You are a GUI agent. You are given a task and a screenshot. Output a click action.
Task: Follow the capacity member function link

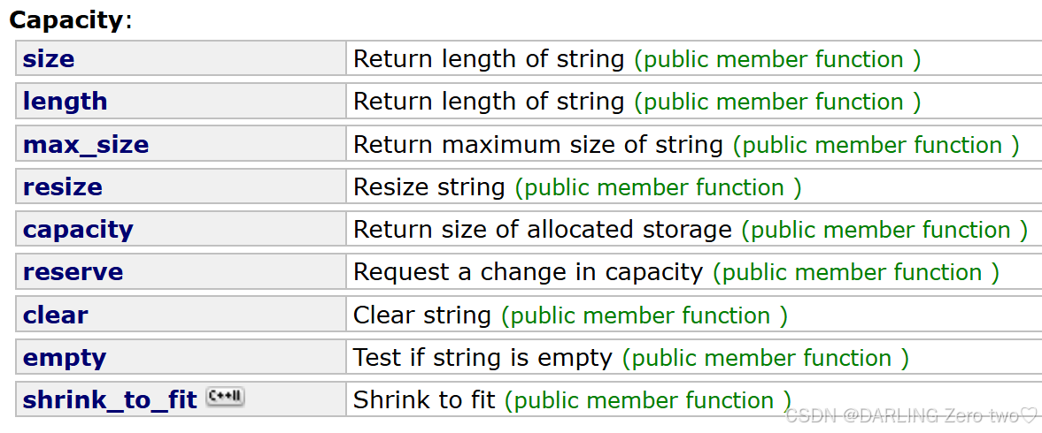[78, 230]
